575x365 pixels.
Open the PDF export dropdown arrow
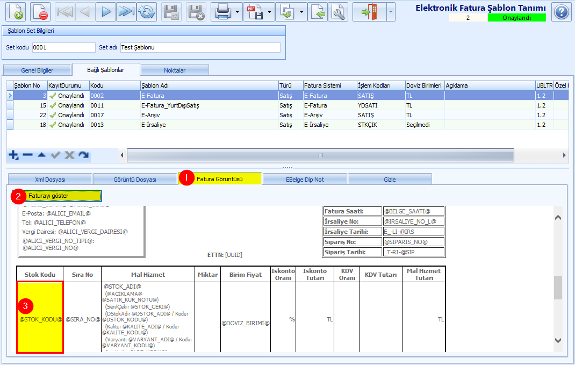[x=270, y=12]
